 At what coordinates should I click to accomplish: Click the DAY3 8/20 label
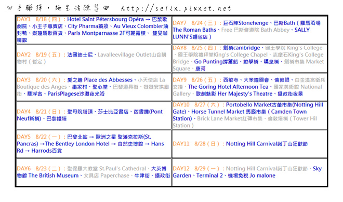pyautogui.click(x=31, y=80)
